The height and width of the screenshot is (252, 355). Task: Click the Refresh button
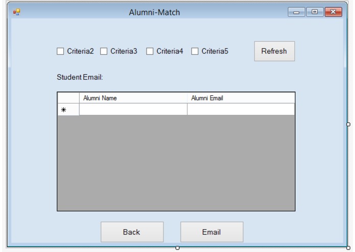(x=274, y=51)
